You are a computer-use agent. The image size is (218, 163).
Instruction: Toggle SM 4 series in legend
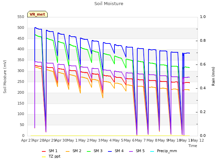coord(116,151)
